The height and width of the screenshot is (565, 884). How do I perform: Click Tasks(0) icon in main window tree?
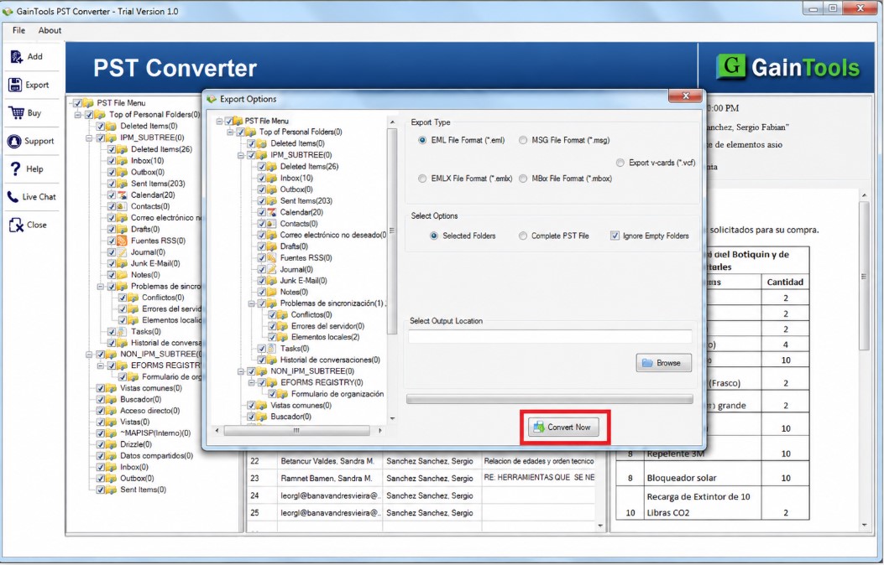pyautogui.click(x=123, y=331)
